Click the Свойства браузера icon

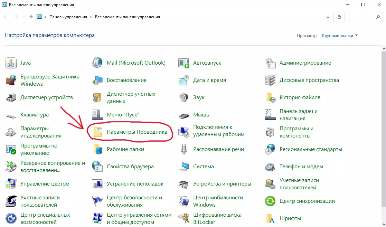point(97,167)
